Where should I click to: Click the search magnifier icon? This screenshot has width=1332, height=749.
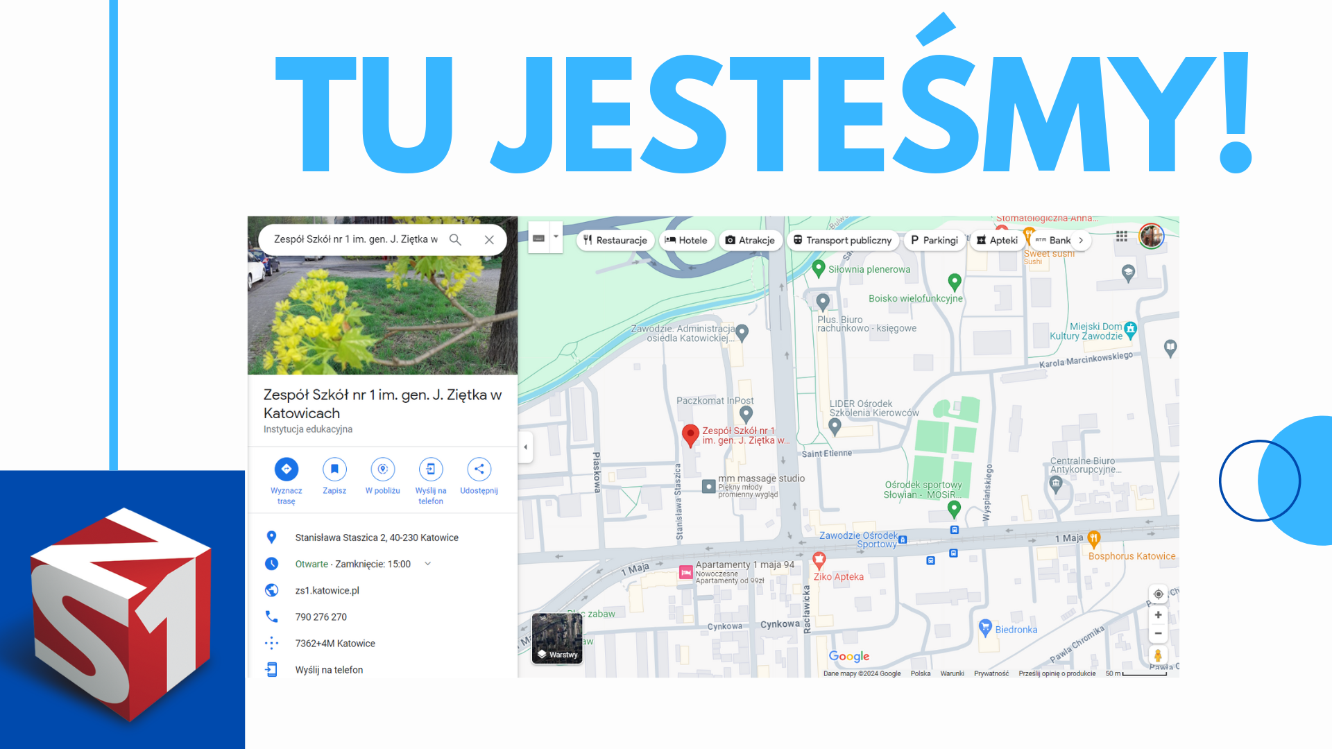[455, 239]
